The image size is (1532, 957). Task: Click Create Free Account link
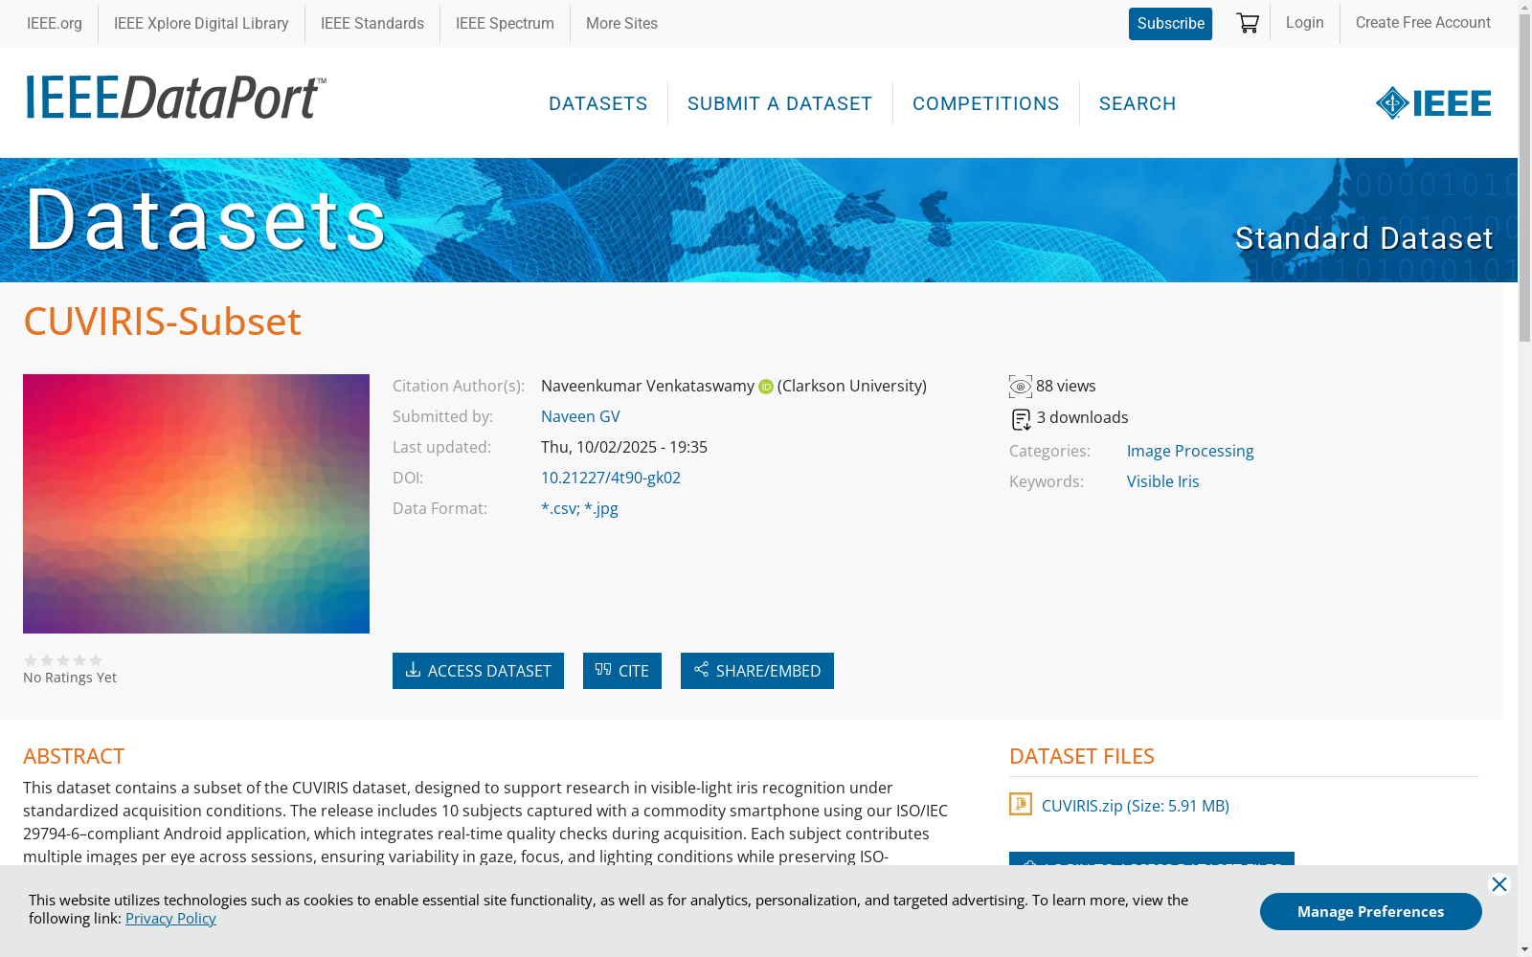tap(1423, 22)
